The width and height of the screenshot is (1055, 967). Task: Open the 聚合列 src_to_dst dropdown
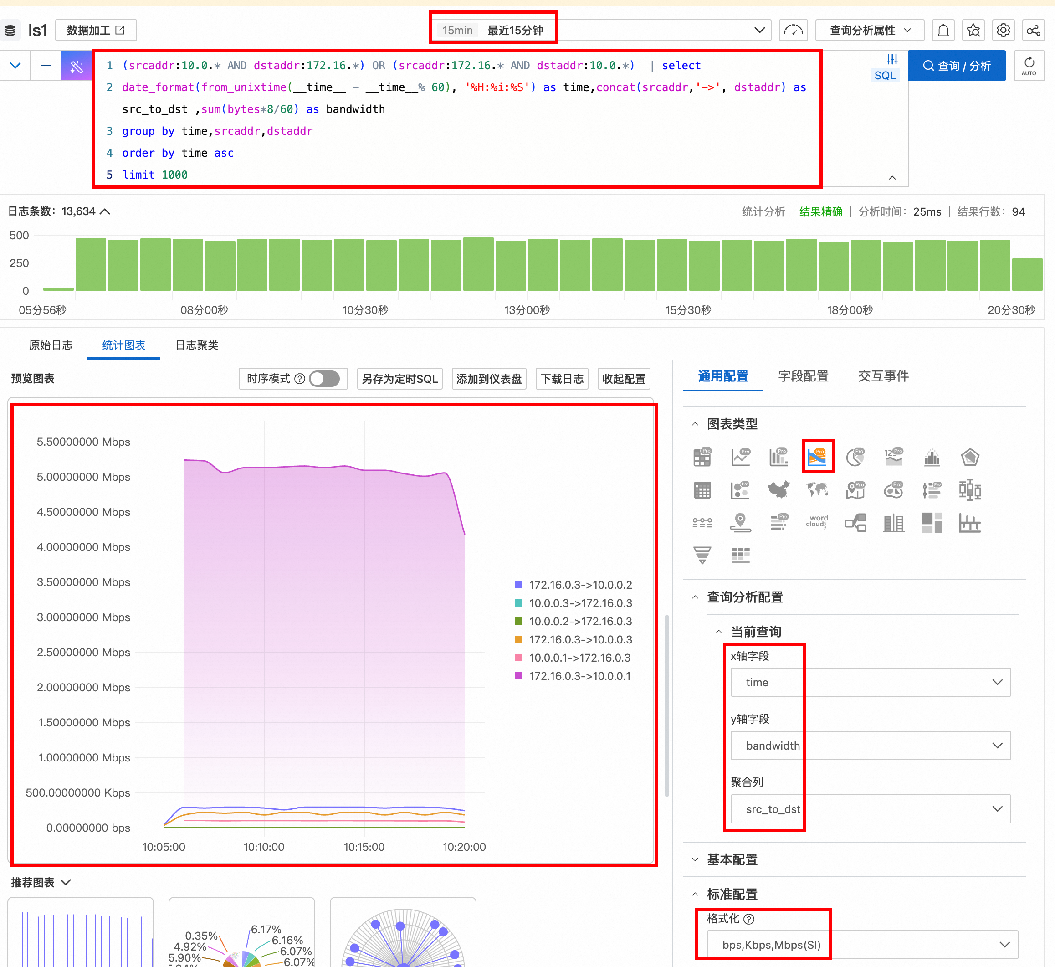pyautogui.click(x=870, y=809)
